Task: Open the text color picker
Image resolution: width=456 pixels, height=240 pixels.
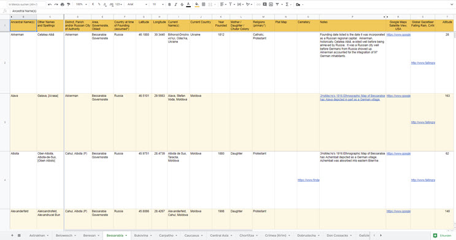Action: click(x=188, y=4)
